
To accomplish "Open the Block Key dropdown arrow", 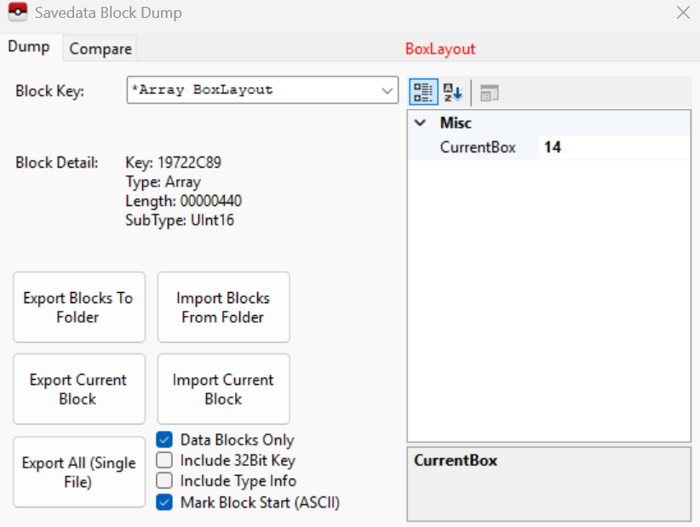I will 387,90.
